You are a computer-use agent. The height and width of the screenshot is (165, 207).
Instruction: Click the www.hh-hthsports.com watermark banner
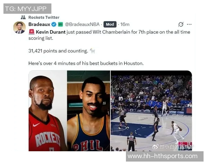click(165, 156)
